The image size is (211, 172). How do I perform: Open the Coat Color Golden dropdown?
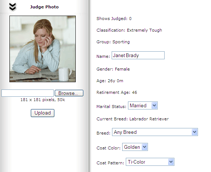coord(135,147)
